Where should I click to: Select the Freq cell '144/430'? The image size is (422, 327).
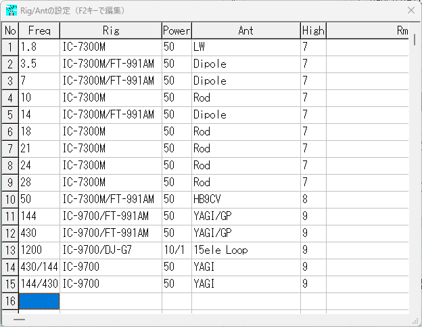(x=39, y=284)
